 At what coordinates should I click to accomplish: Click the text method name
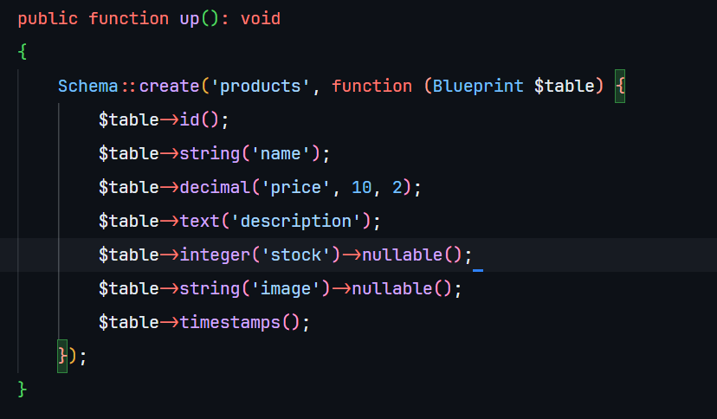[200, 221]
